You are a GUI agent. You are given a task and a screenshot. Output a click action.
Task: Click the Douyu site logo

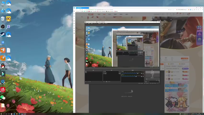click(x=91, y=14)
